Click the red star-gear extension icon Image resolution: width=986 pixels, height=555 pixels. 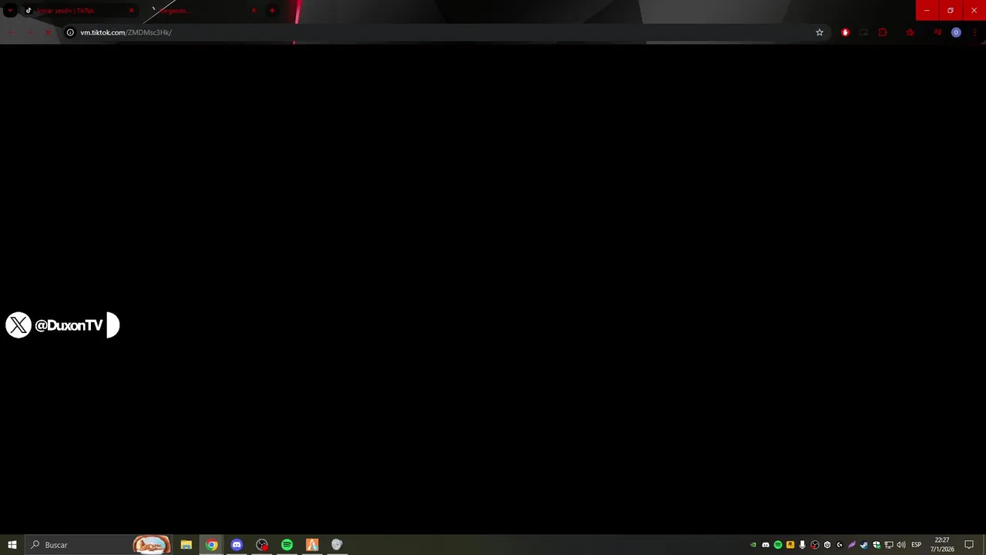click(910, 32)
